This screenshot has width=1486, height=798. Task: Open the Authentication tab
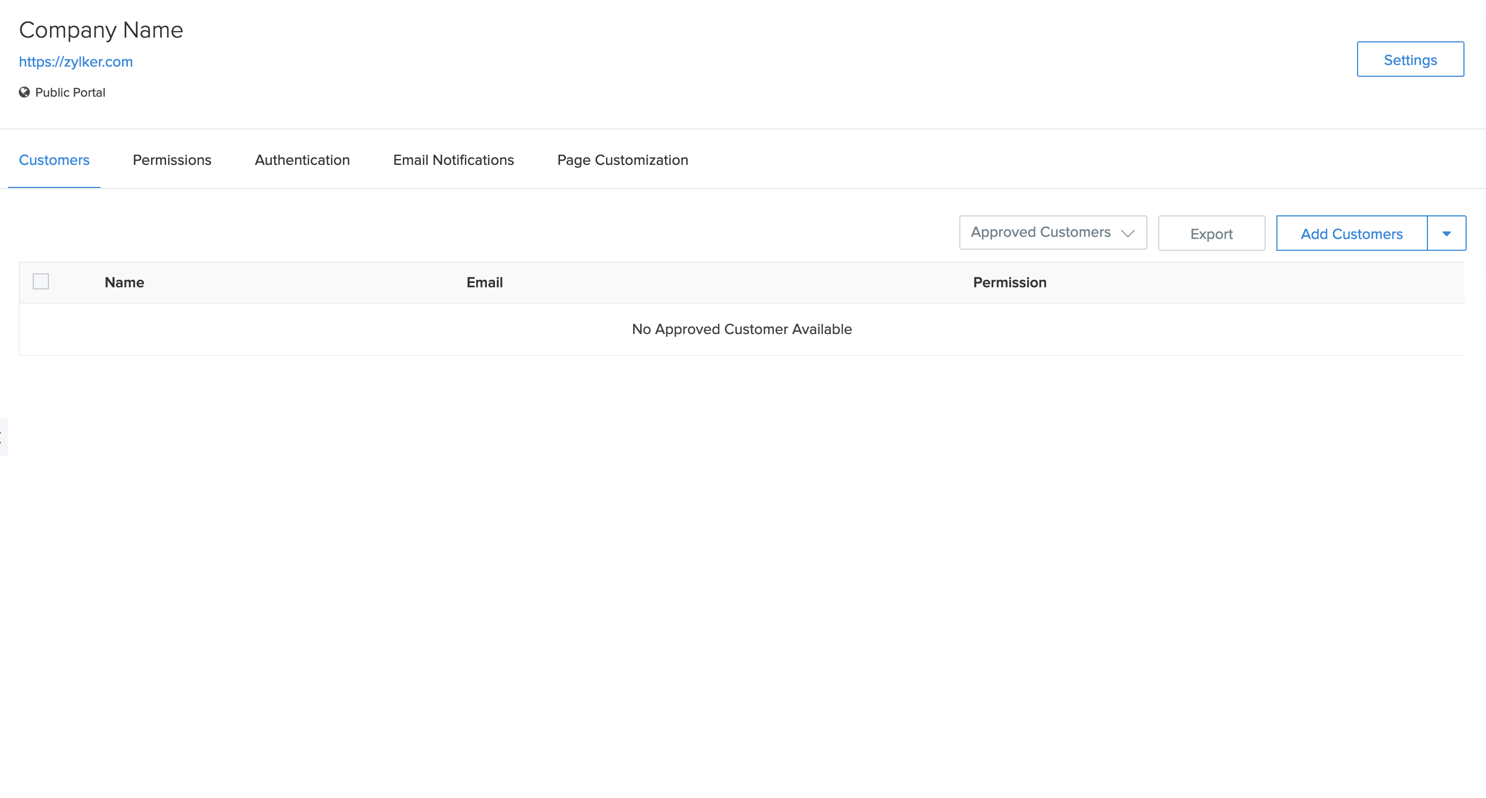tap(301, 159)
